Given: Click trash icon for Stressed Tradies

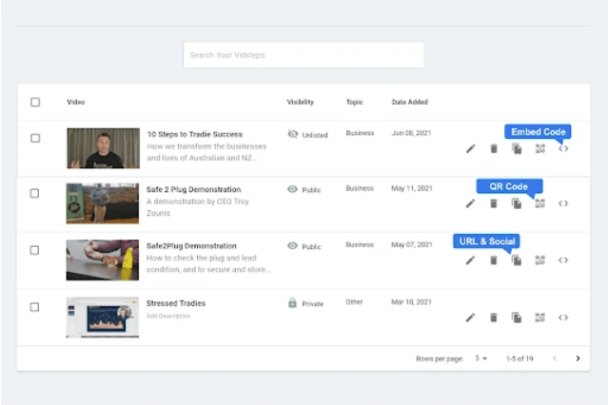Looking at the screenshot, I should click(493, 318).
